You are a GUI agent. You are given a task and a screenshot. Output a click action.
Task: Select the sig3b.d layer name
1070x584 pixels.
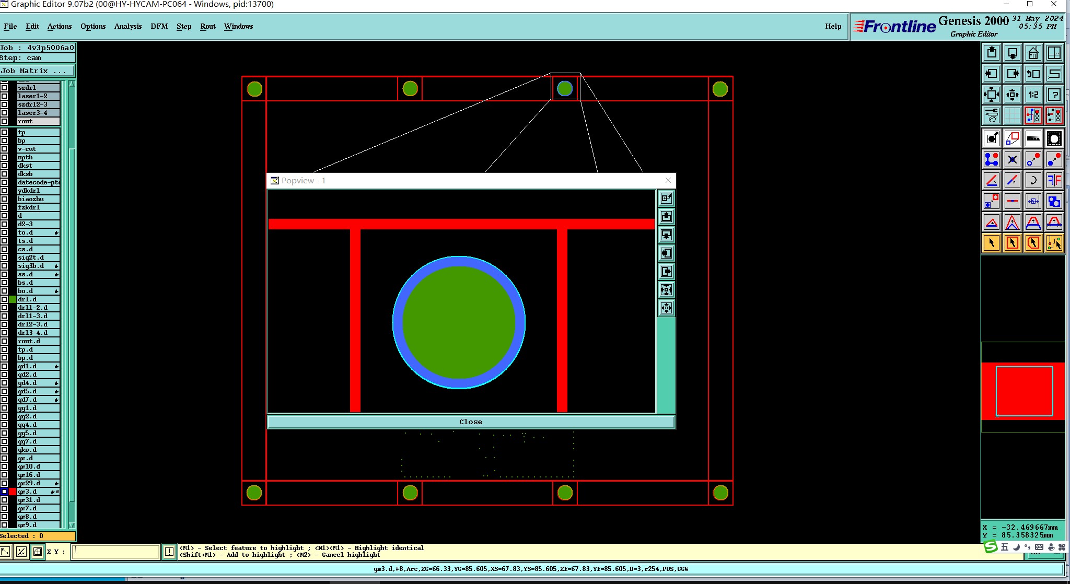click(x=38, y=266)
